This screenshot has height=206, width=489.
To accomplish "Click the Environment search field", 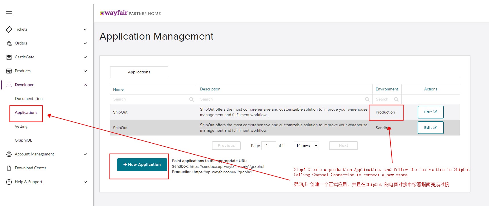I will click(x=387, y=99).
